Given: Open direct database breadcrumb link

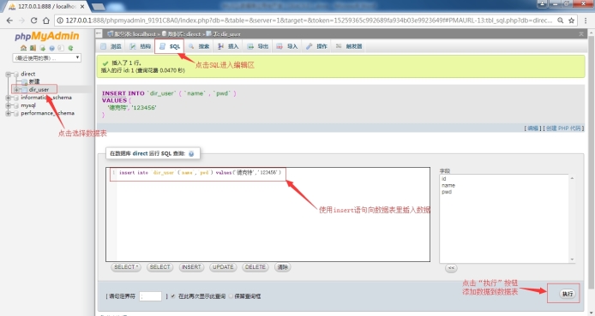Looking at the screenshot, I should coord(183,33).
